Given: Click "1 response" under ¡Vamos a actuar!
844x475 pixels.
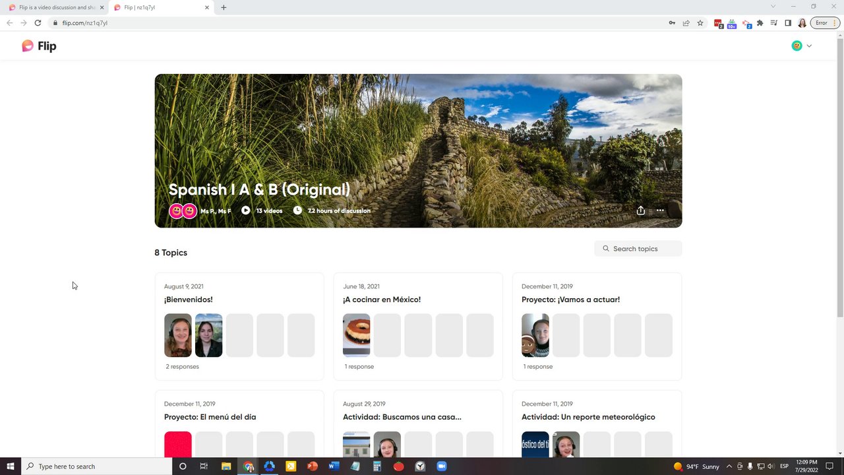Looking at the screenshot, I should tap(538, 366).
